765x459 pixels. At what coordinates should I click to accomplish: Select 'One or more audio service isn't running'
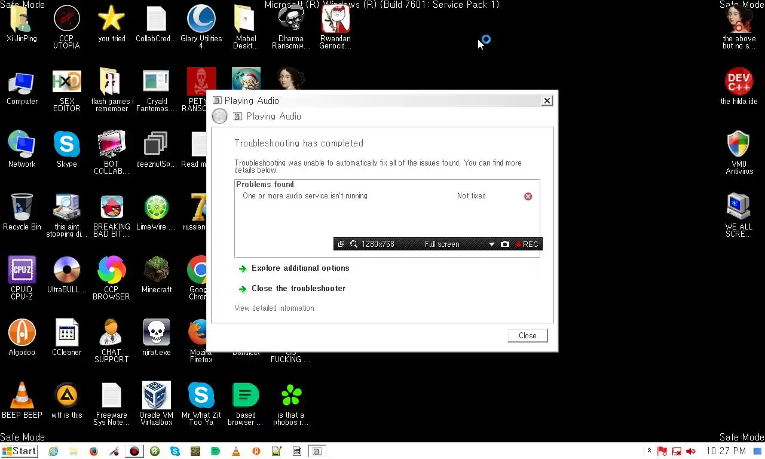(305, 195)
